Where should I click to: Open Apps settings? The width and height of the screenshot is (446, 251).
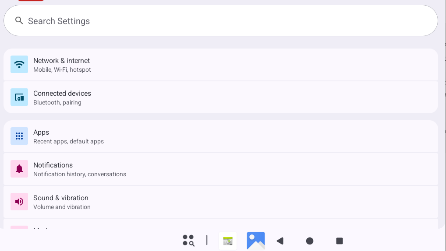221,136
